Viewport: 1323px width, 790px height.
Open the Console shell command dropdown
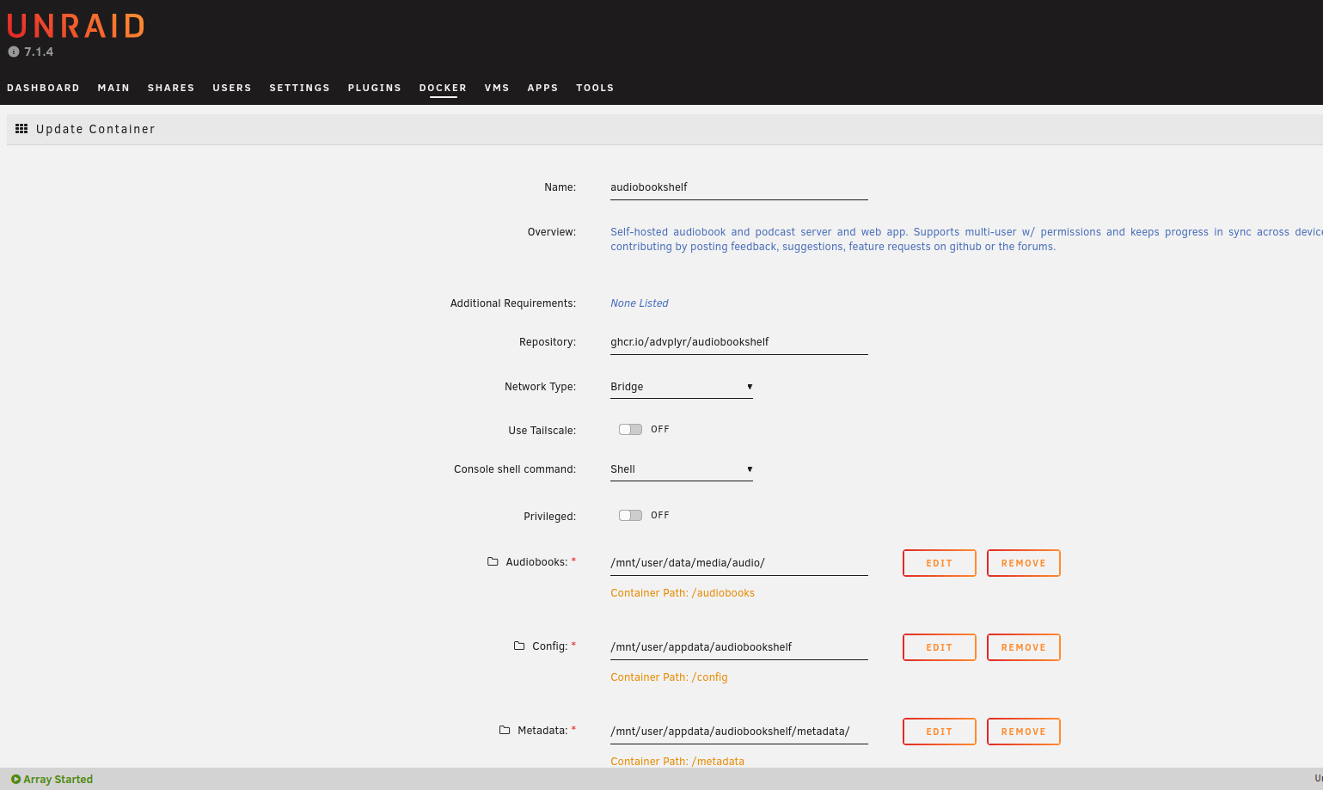point(682,469)
